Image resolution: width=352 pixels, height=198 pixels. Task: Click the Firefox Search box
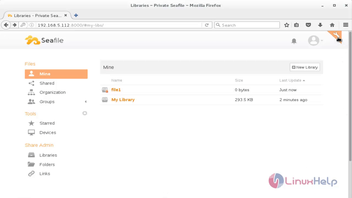click(247, 25)
